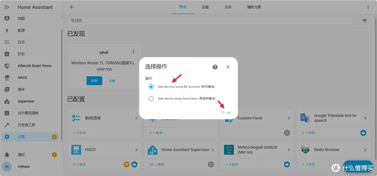377x176 pixels.
Task: Open 6 个服务 link under HACS
Action: (x=80, y=164)
